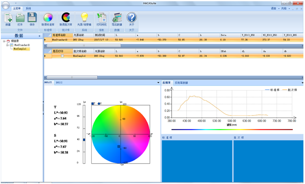Click the blue S circle legend marker
This screenshot has height=184, width=305.
(99, 104)
